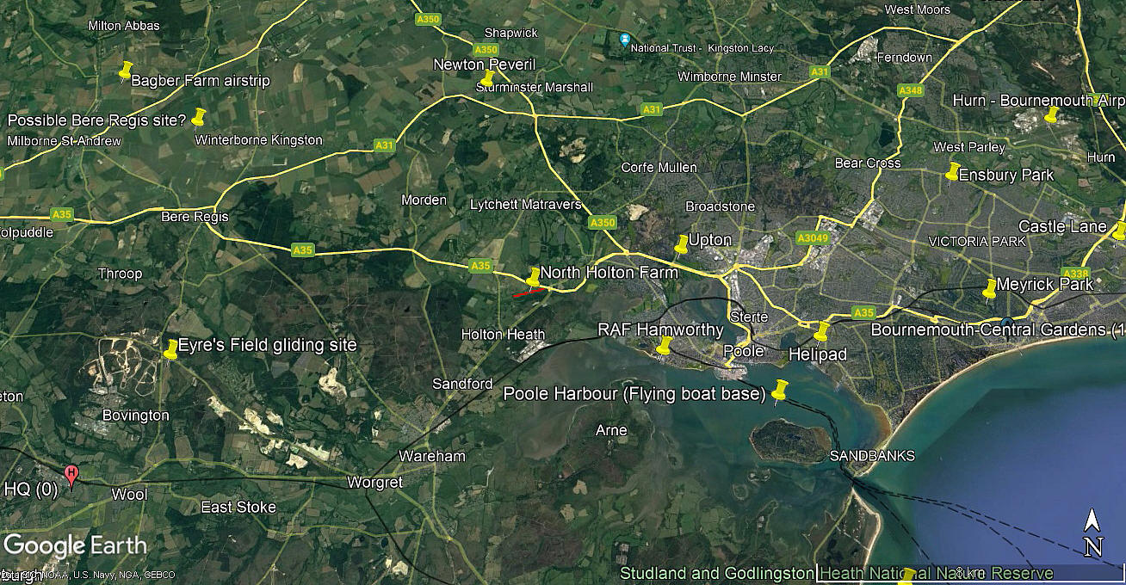Click the Ensbury Park pushpin
Viewport: 1126px width, 585px height.
click(952, 171)
